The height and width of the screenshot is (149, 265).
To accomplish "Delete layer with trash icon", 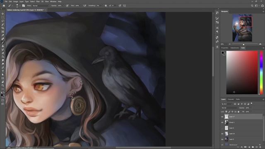I will tap(260, 147).
